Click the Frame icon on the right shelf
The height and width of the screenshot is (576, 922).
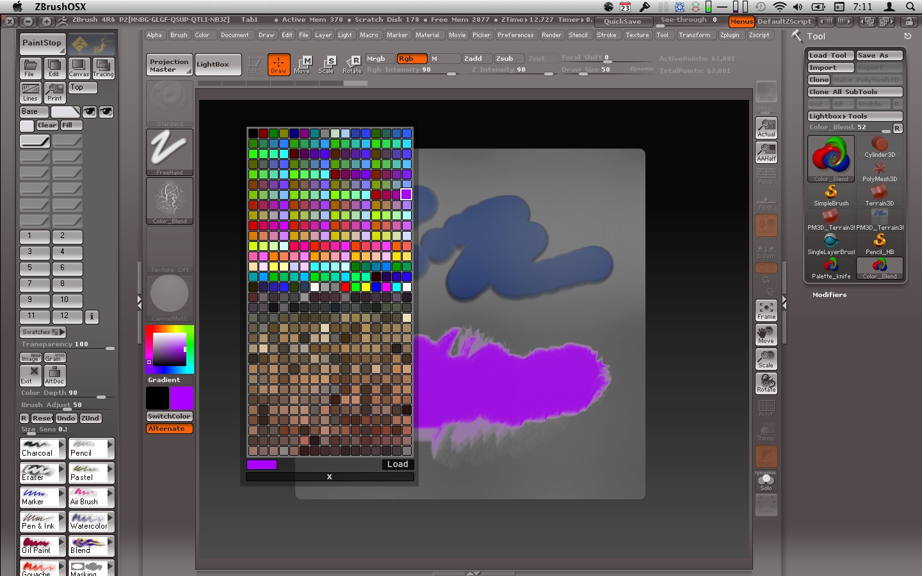(766, 310)
